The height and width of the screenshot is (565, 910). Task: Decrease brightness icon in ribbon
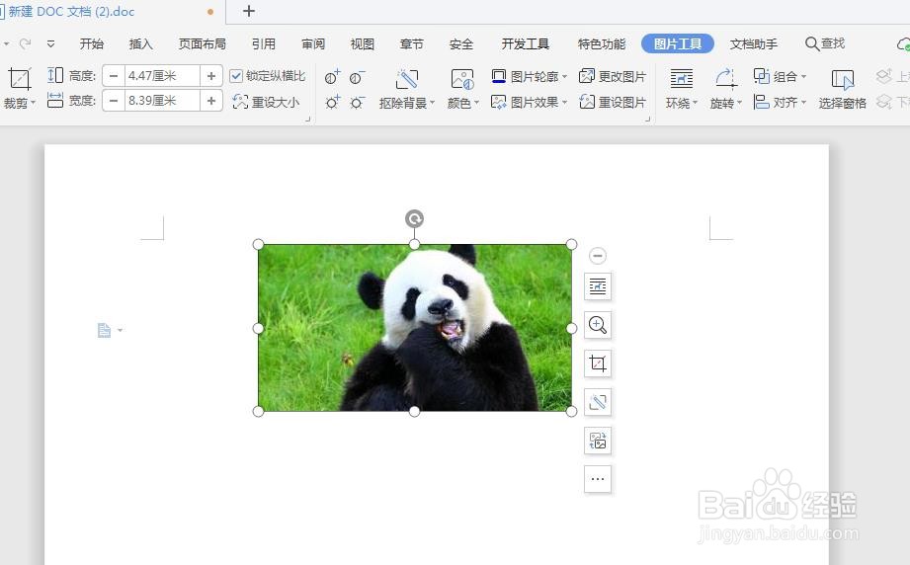coord(357,103)
